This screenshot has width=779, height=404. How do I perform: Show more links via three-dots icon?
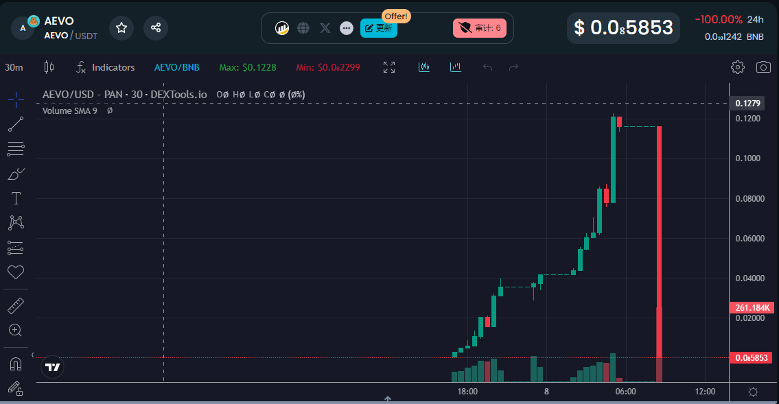[347, 28]
